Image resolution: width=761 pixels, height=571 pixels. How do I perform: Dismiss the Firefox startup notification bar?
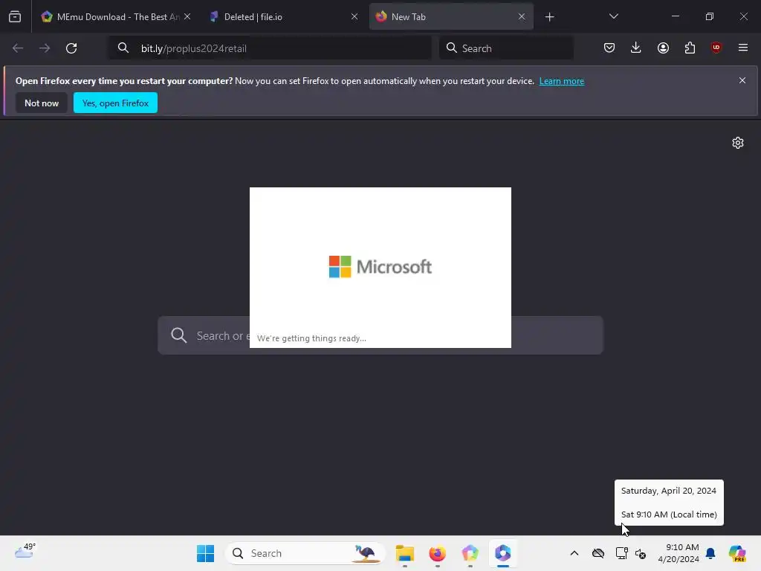742,80
